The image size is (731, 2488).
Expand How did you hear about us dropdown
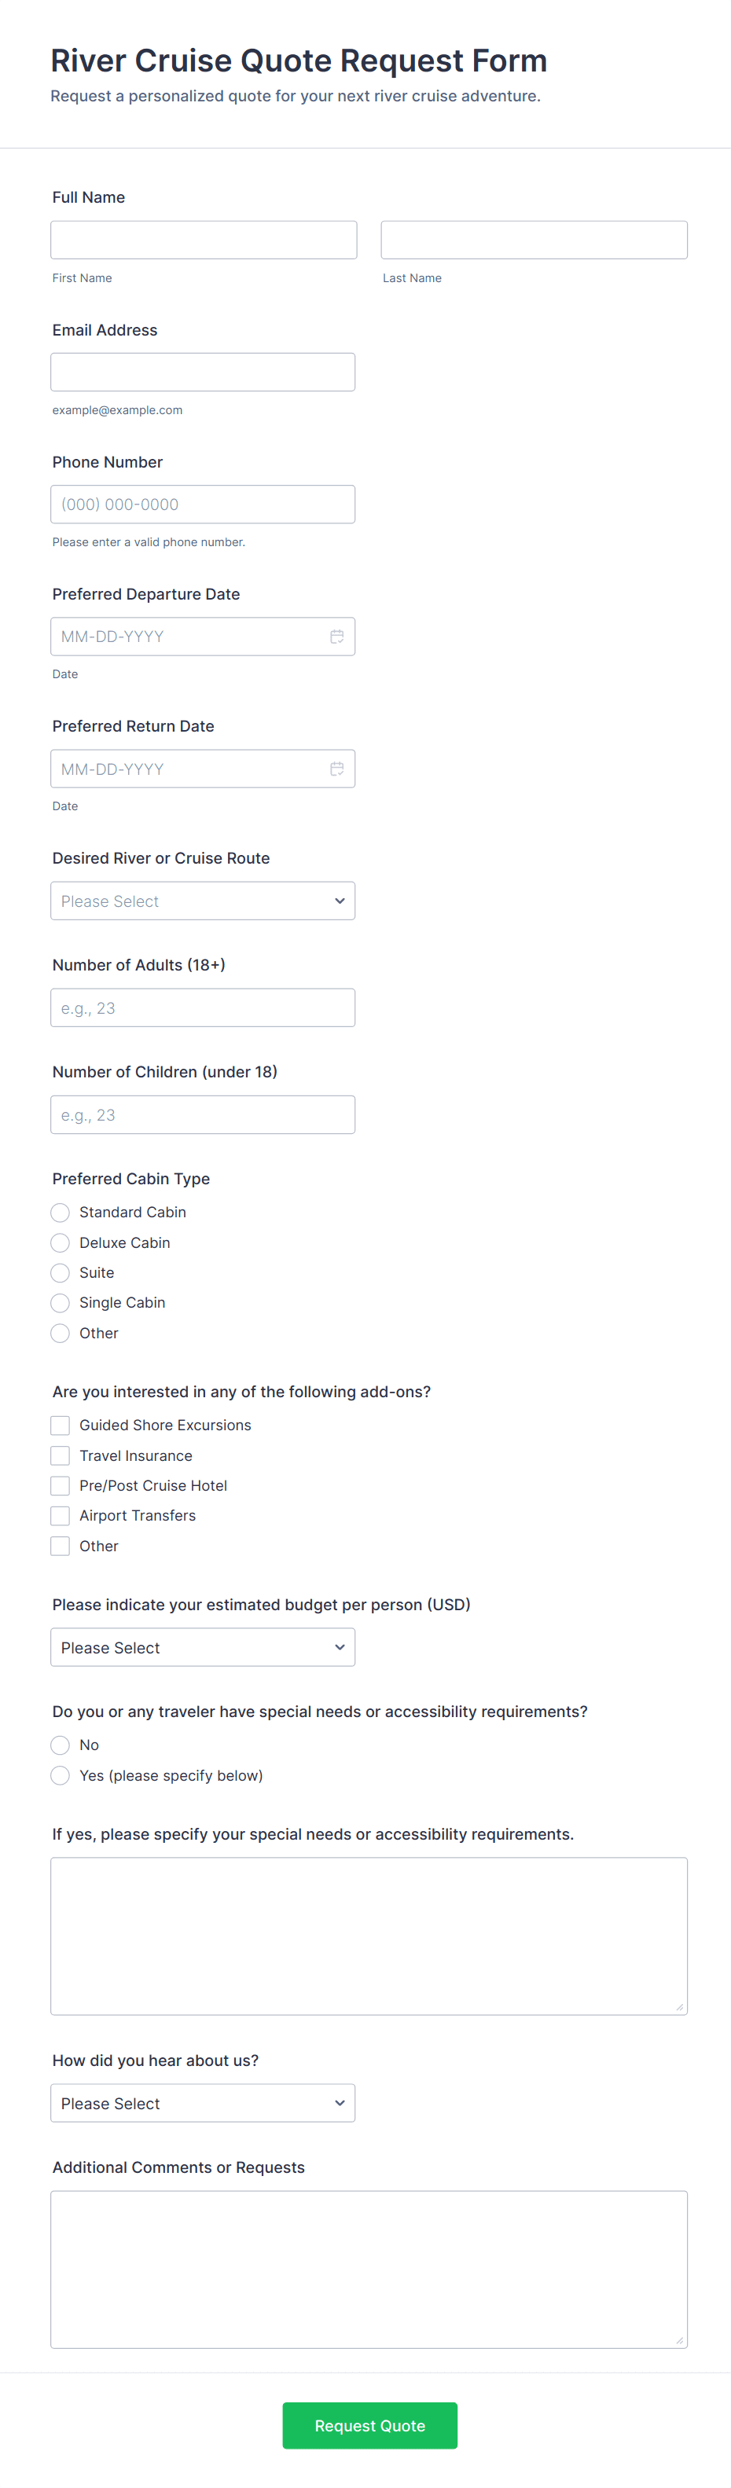pyautogui.click(x=203, y=2104)
